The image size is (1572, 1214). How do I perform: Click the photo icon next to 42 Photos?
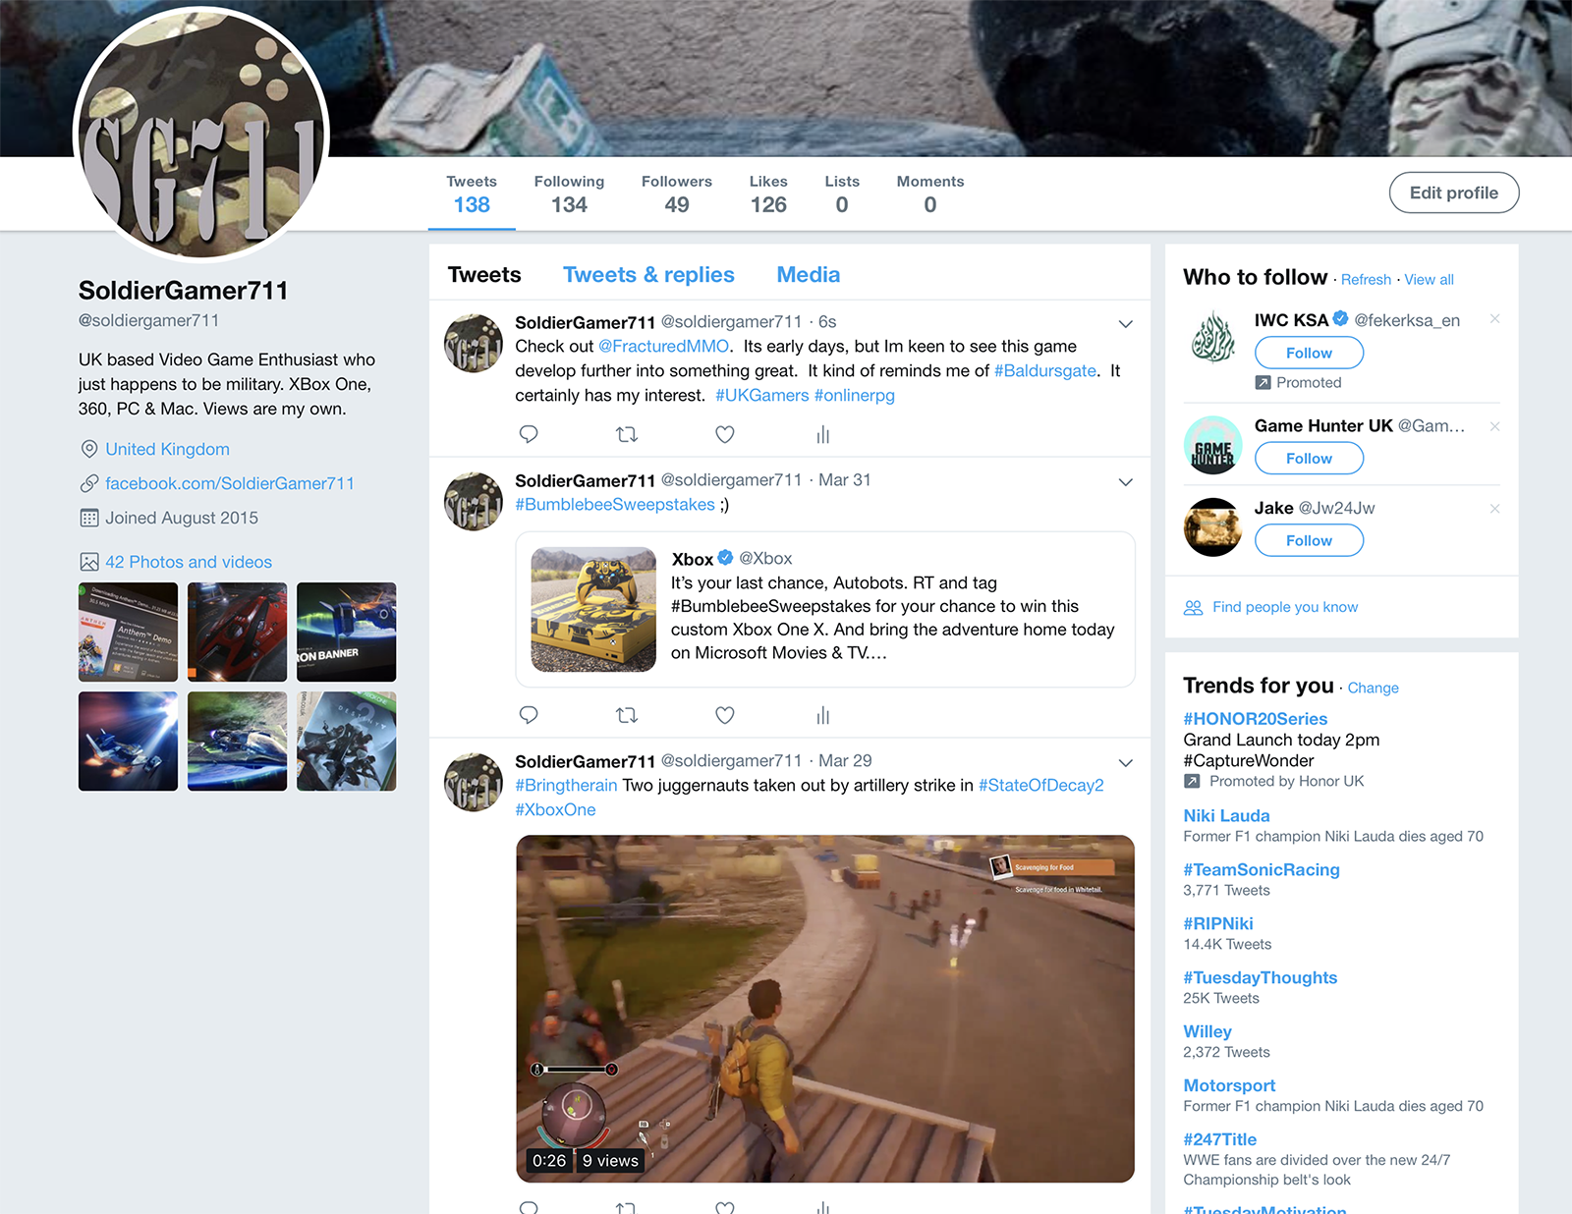(89, 562)
